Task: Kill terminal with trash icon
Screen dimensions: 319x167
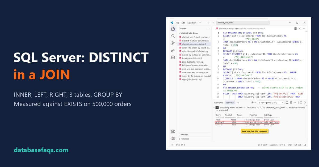Action: (x=291, y=102)
